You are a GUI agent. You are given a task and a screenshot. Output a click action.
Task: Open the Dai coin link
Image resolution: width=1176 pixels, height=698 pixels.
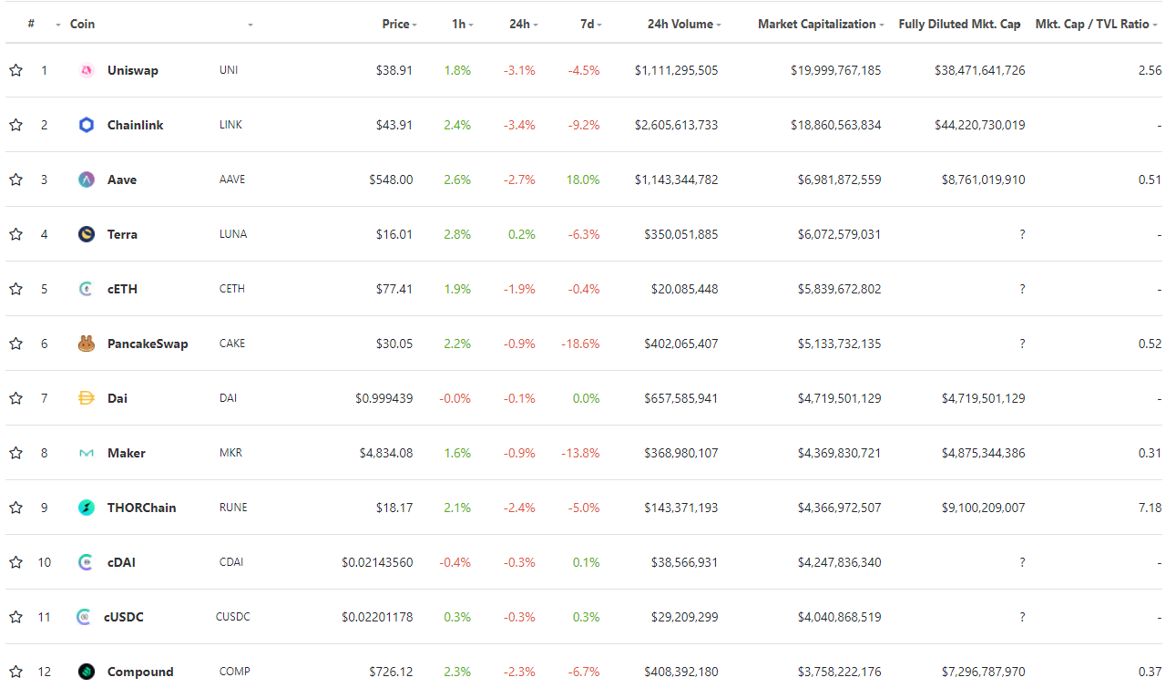(118, 398)
